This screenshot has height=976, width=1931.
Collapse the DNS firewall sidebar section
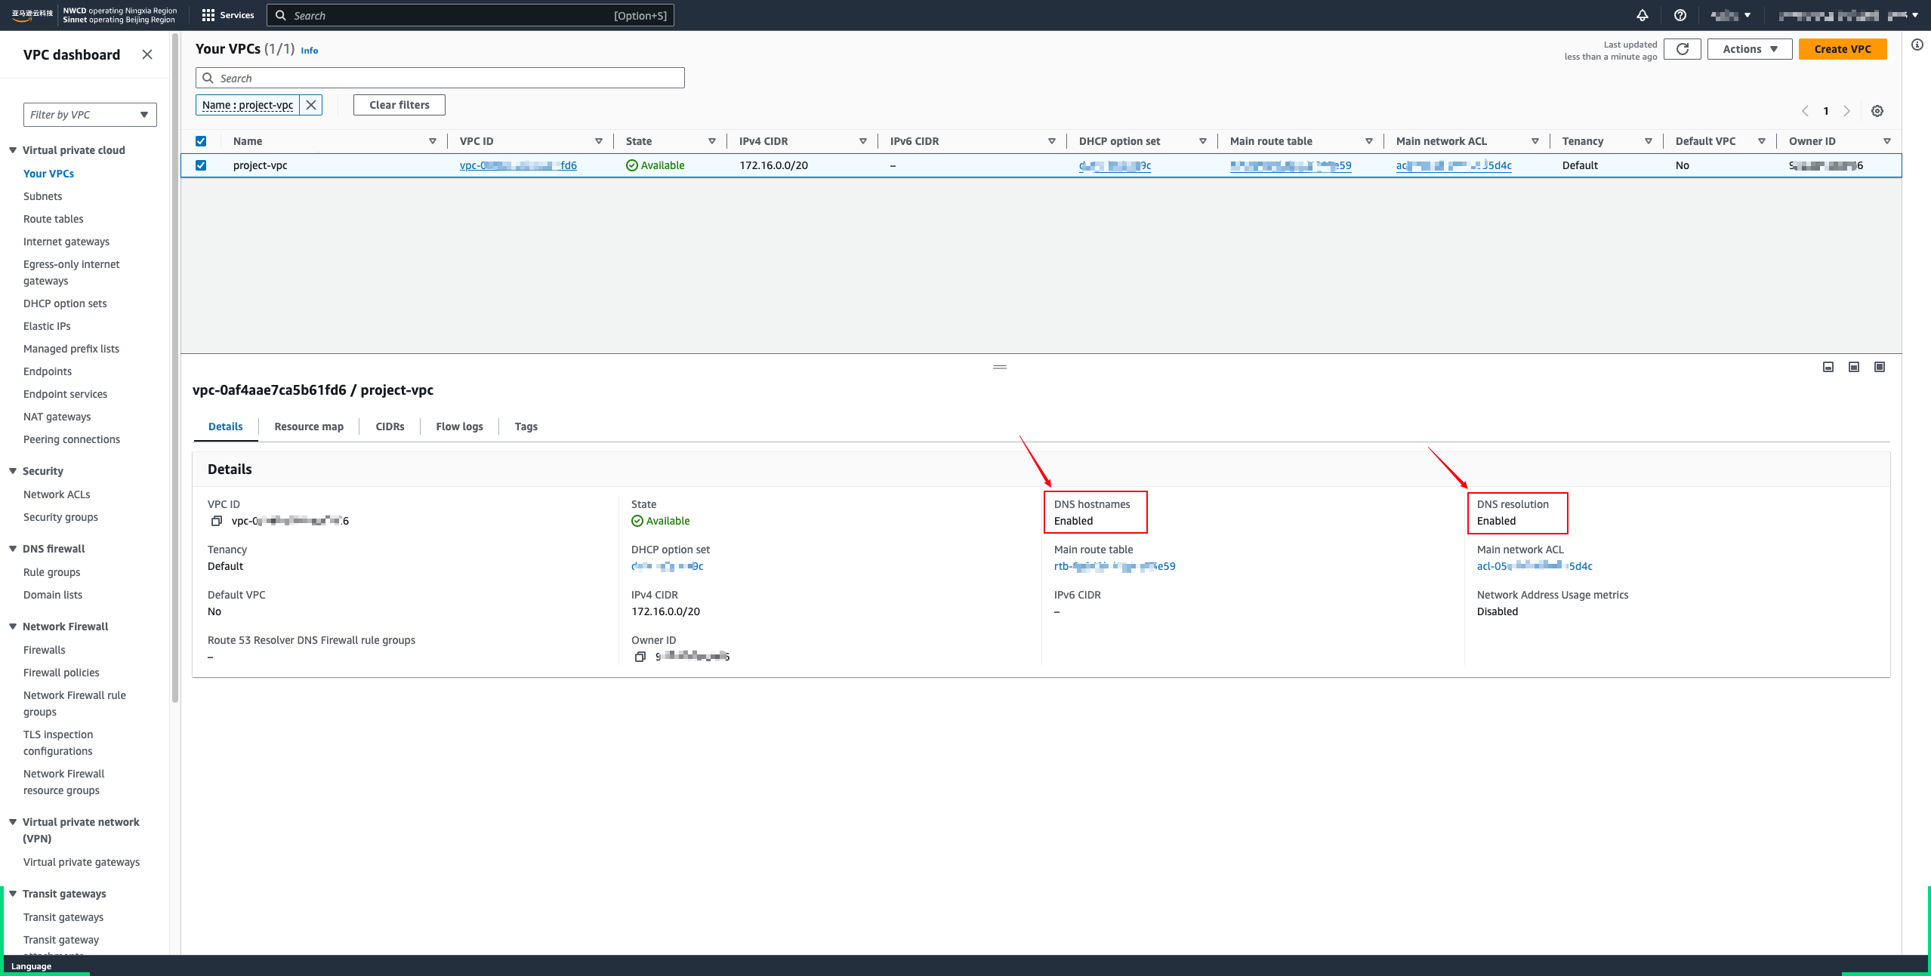point(13,549)
